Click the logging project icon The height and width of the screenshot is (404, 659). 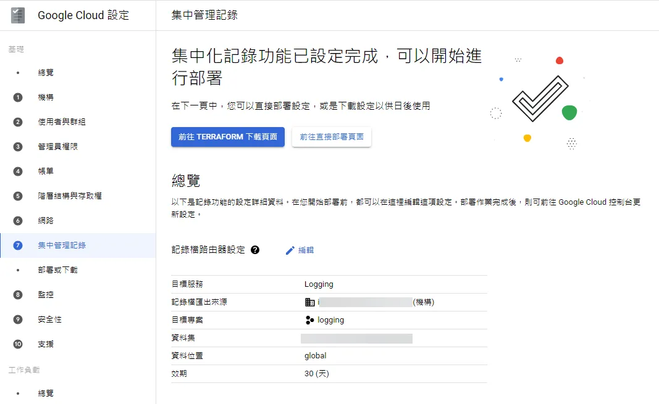pyautogui.click(x=310, y=320)
